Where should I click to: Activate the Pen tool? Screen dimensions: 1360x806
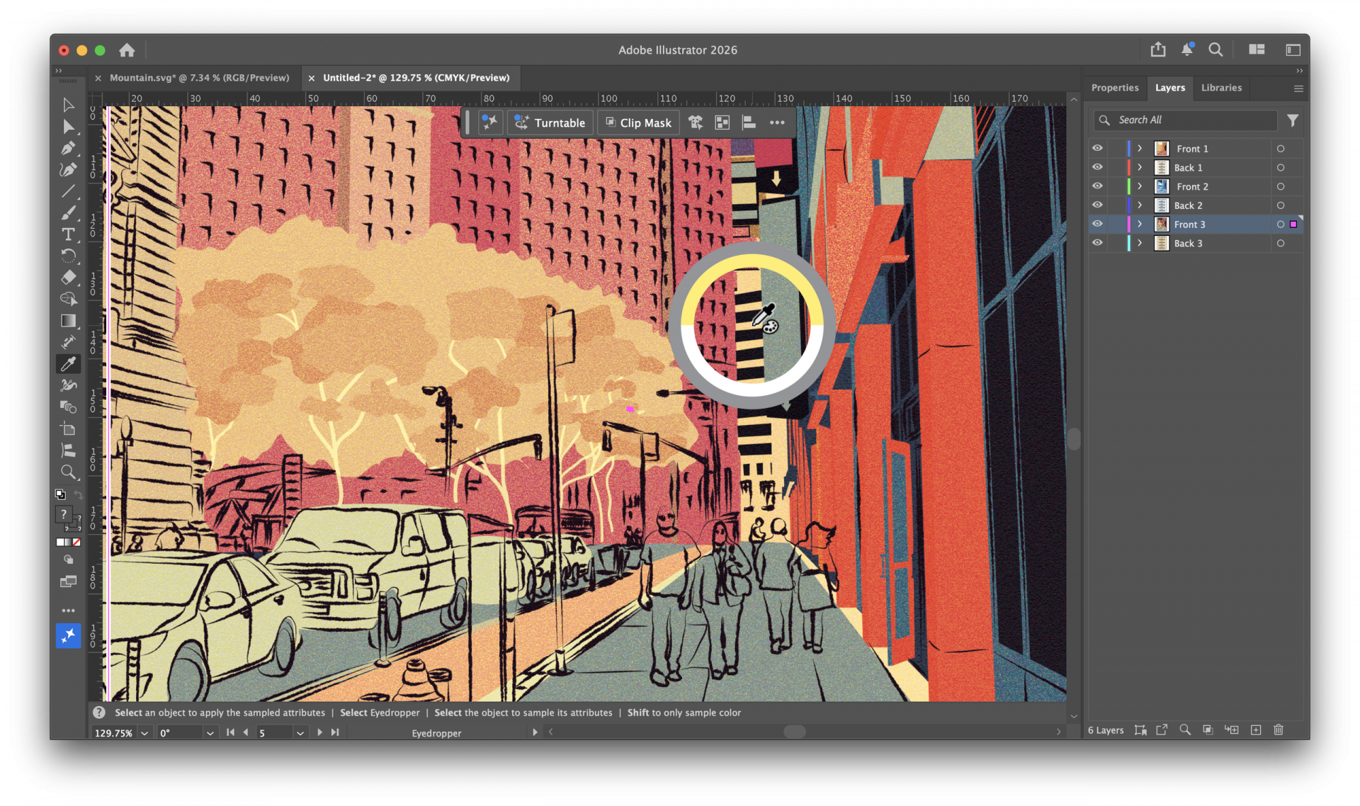click(x=68, y=149)
